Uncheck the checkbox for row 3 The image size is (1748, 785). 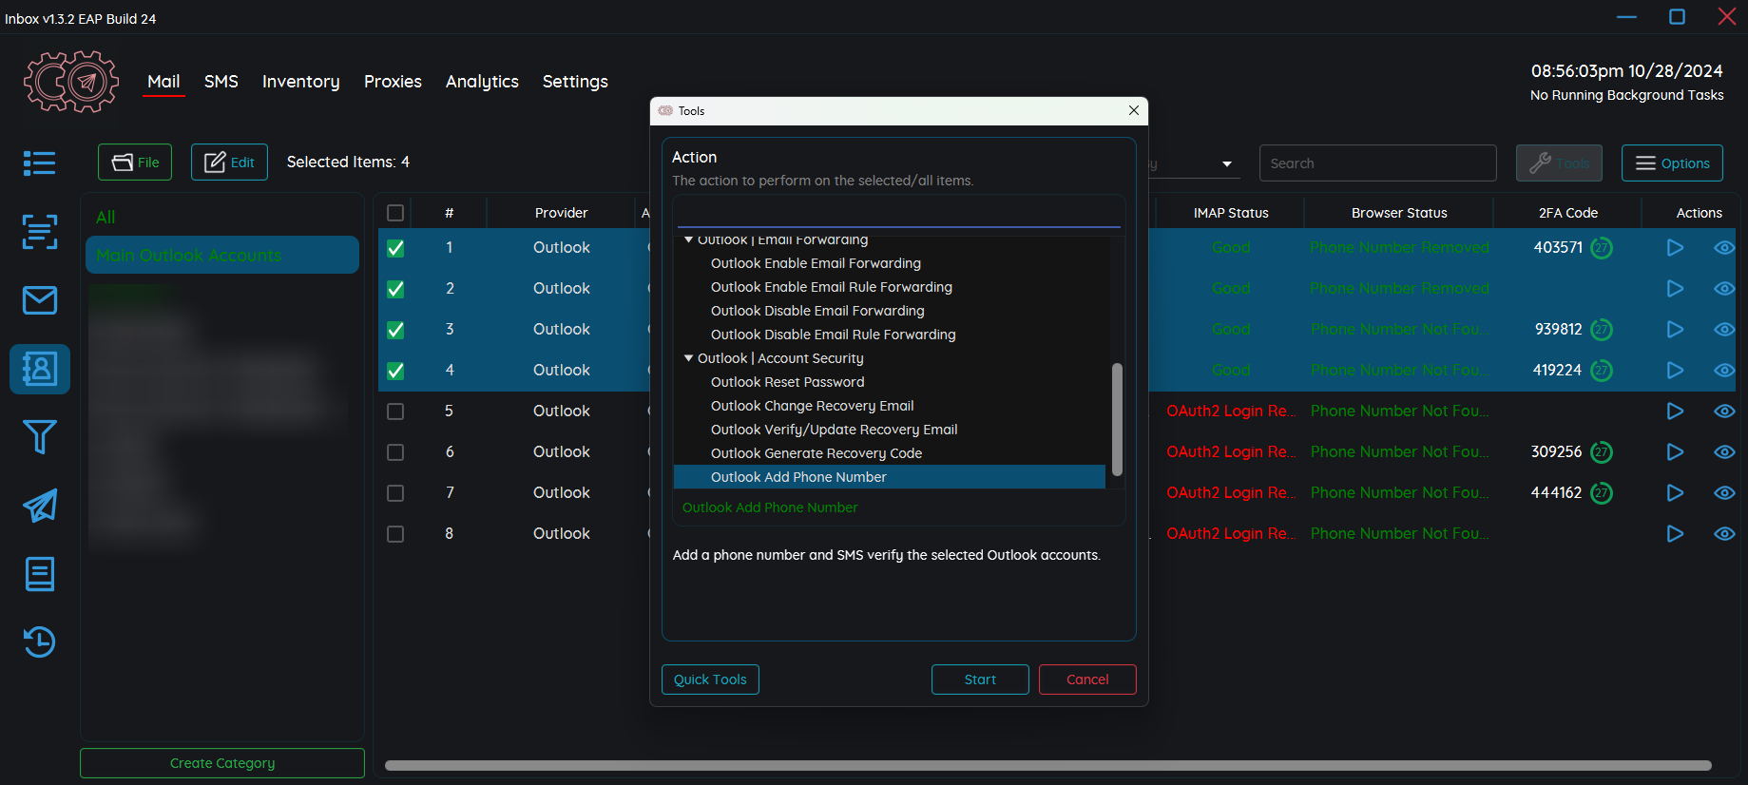click(395, 330)
